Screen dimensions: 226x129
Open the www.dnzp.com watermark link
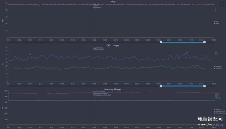(x=210, y=124)
